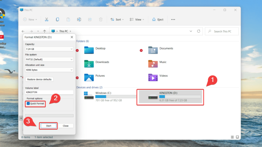Collapse Devices and drives (2) header

click(x=89, y=87)
